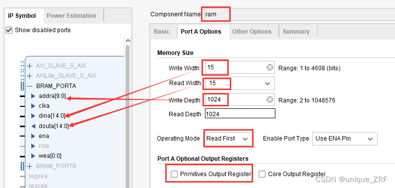395x188 pixels.
Task: Click the IP symbol vertical scrollbar thumb
Action: [128, 117]
